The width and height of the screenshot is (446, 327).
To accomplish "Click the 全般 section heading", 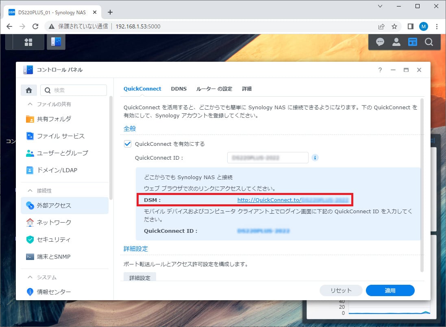I will coord(130,128).
